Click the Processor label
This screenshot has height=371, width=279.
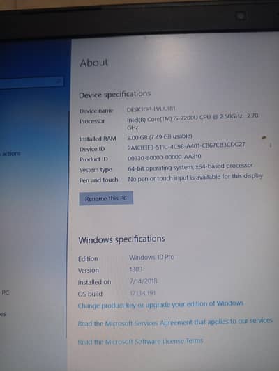92,121
